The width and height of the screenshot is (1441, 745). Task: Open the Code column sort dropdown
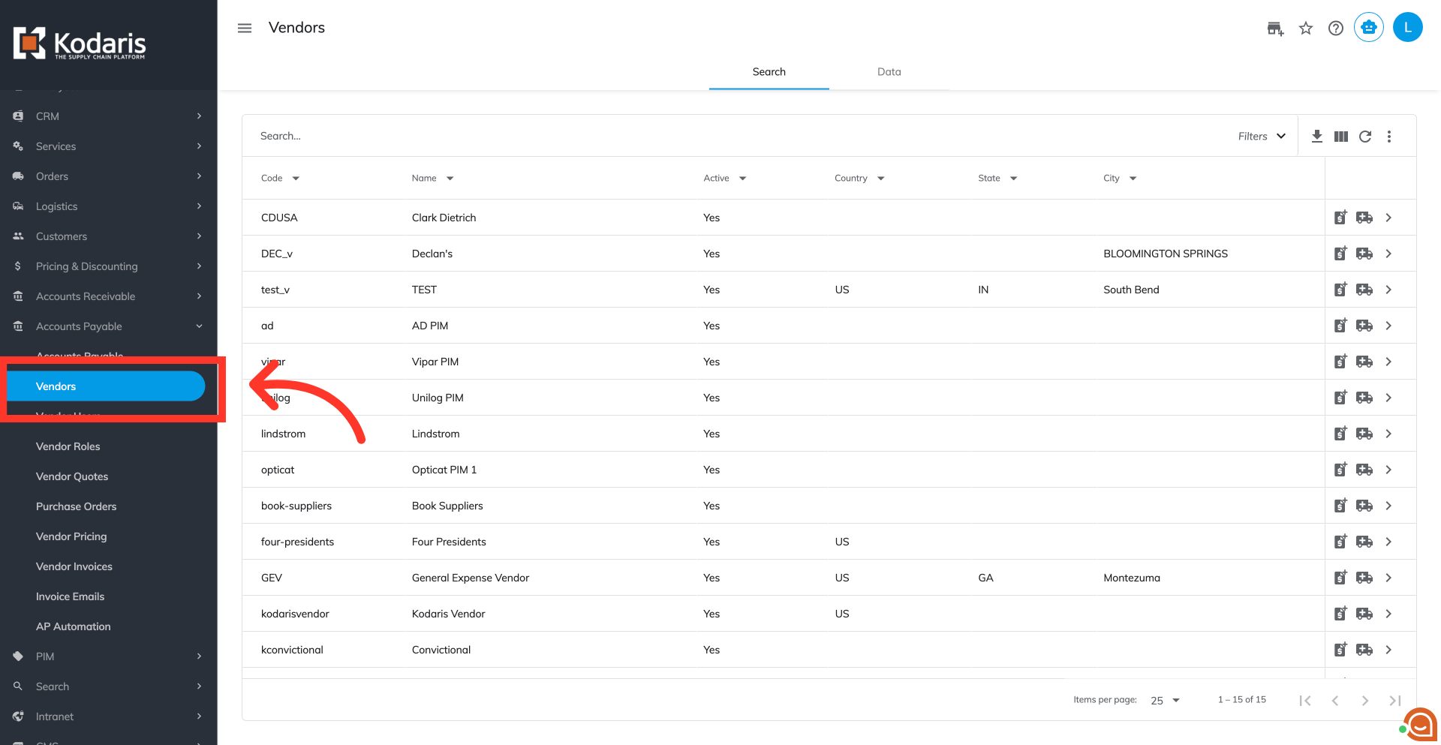tap(296, 179)
